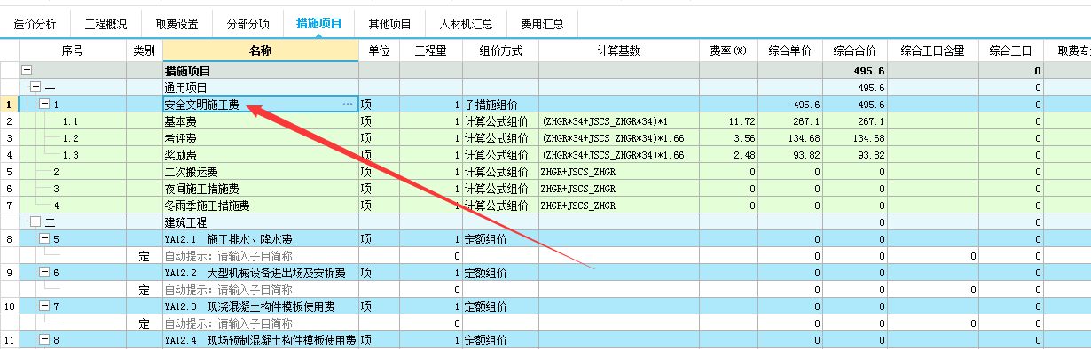
Task: Click the 综合工日含量 column header
Action: pos(933,50)
